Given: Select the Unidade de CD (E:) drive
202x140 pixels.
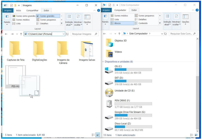Looking at the screenshot, I should [108, 92].
